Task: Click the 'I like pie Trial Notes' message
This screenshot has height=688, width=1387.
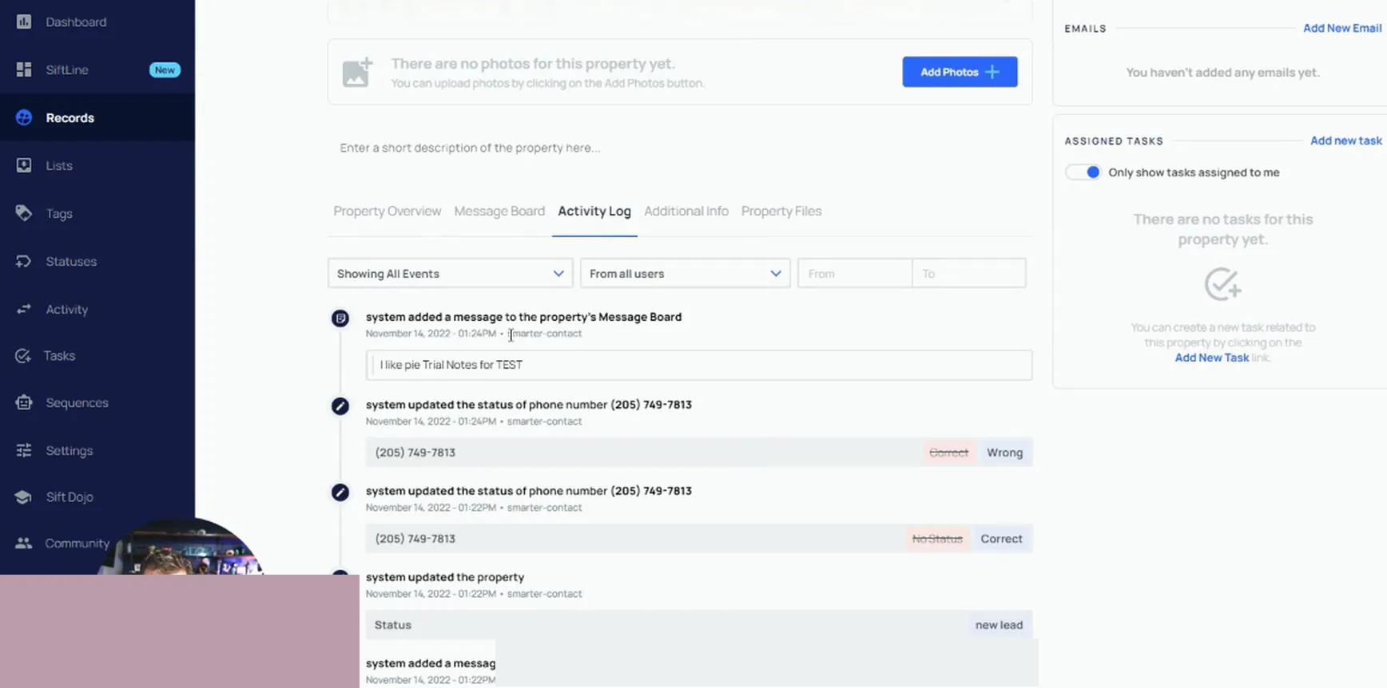Action: [699, 365]
